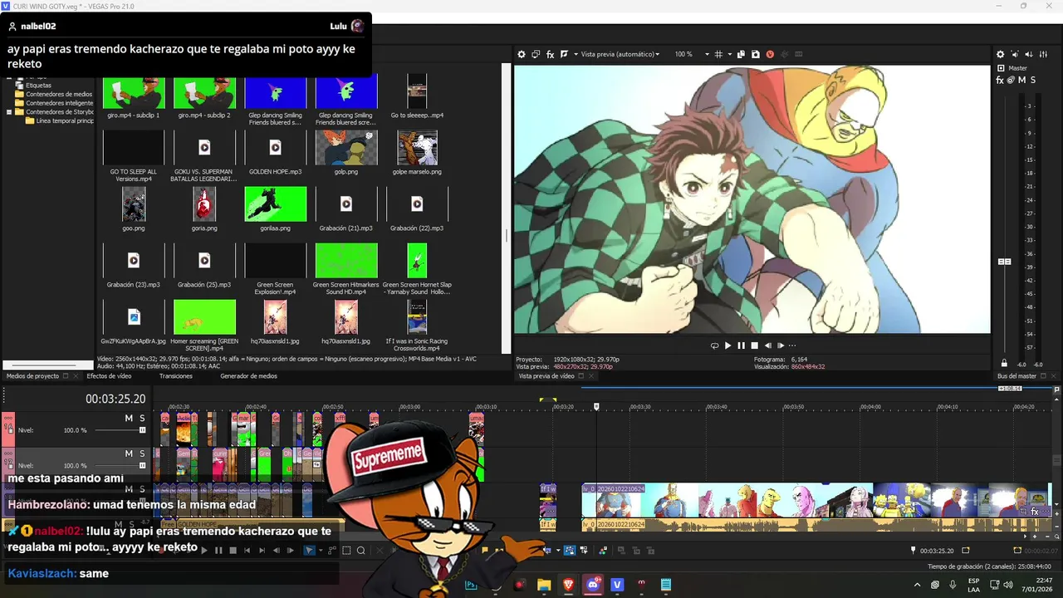Select Línea temporal principal storyboard item
Viewport: 1063px width, 598px height.
click(65, 121)
